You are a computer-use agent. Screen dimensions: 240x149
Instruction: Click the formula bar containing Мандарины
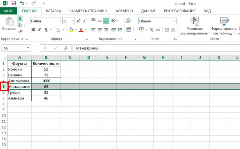pyautogui.click(x=156, y=48)
